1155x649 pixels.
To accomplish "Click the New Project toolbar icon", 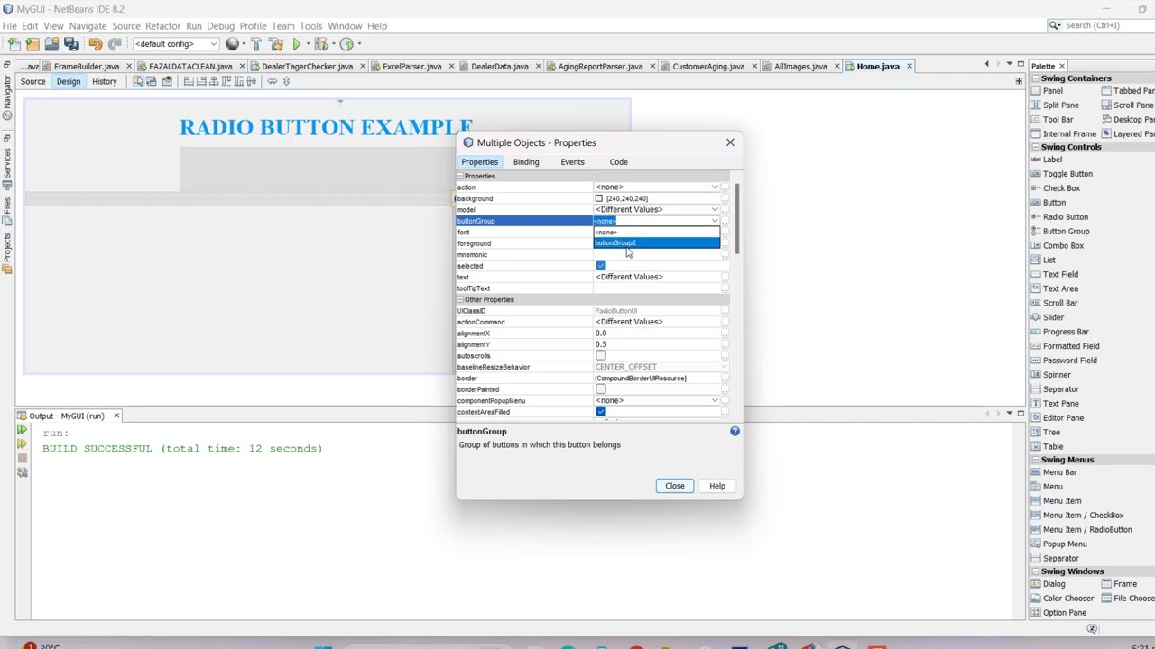I will point(32,43).
